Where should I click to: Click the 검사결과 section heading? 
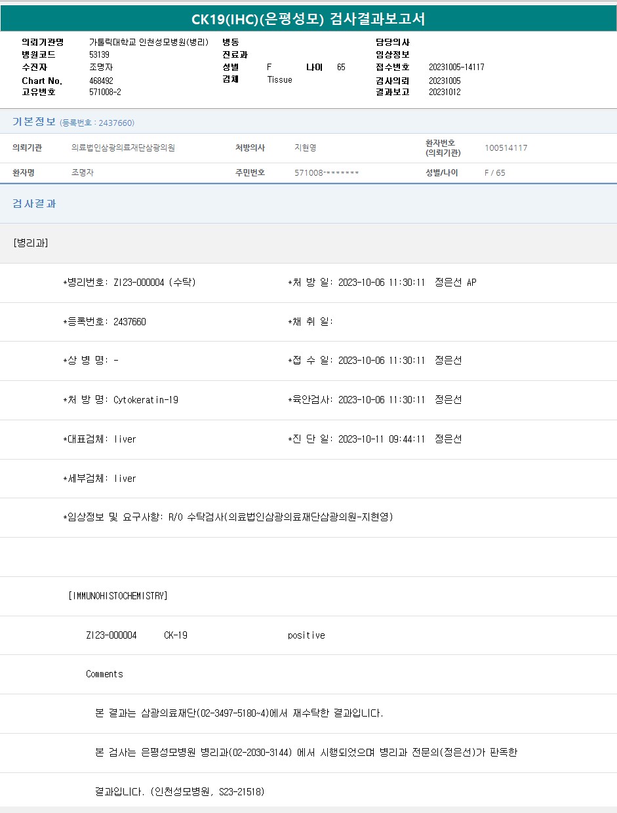(x=34, y=204)
